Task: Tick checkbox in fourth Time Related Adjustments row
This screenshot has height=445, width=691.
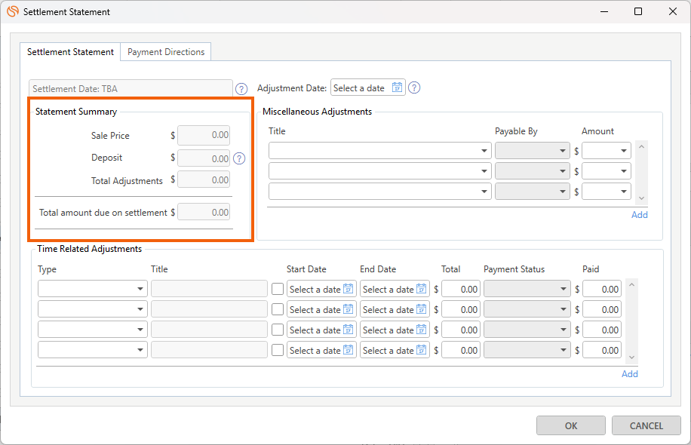Action: (278, 350)
